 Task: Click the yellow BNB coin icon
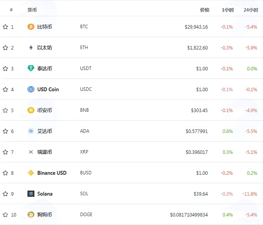pos(31,110)
